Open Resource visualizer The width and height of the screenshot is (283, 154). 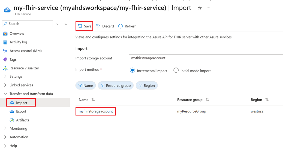tap(24, 68)
